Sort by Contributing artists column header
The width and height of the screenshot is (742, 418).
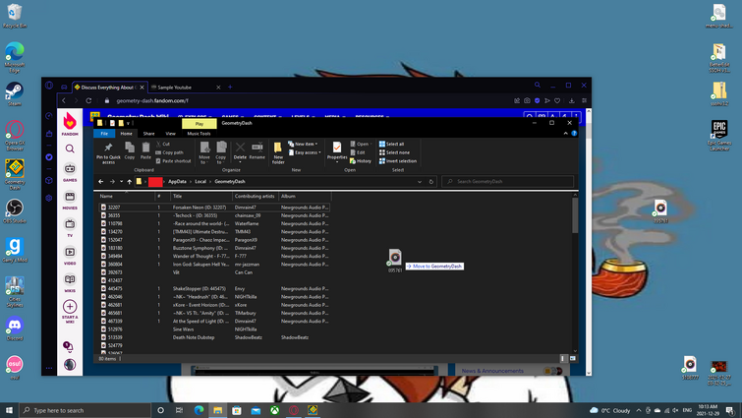coord(256,196)
